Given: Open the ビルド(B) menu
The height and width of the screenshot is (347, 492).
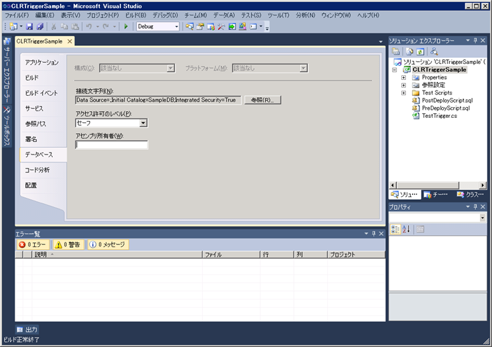Looking at the screenshot, I should (x=135, y=15).
